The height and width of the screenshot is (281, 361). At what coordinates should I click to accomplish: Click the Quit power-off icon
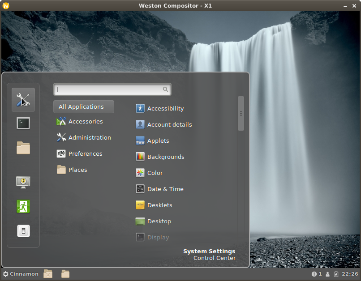(23, 231)
